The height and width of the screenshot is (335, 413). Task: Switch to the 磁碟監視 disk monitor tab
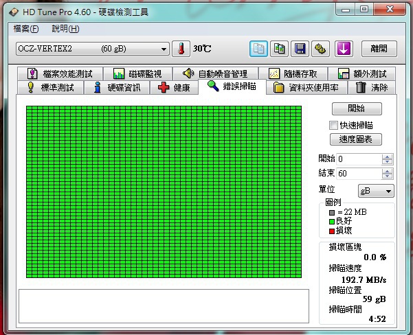[x=137, y=73]
